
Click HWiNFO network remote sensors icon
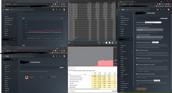(x=99, y=43)
